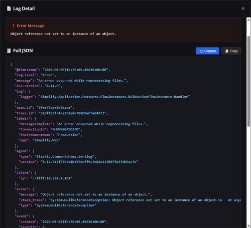Click the Log Detail document icon
Viewport: 251px width, 228px height.
[x=9, y=9]
